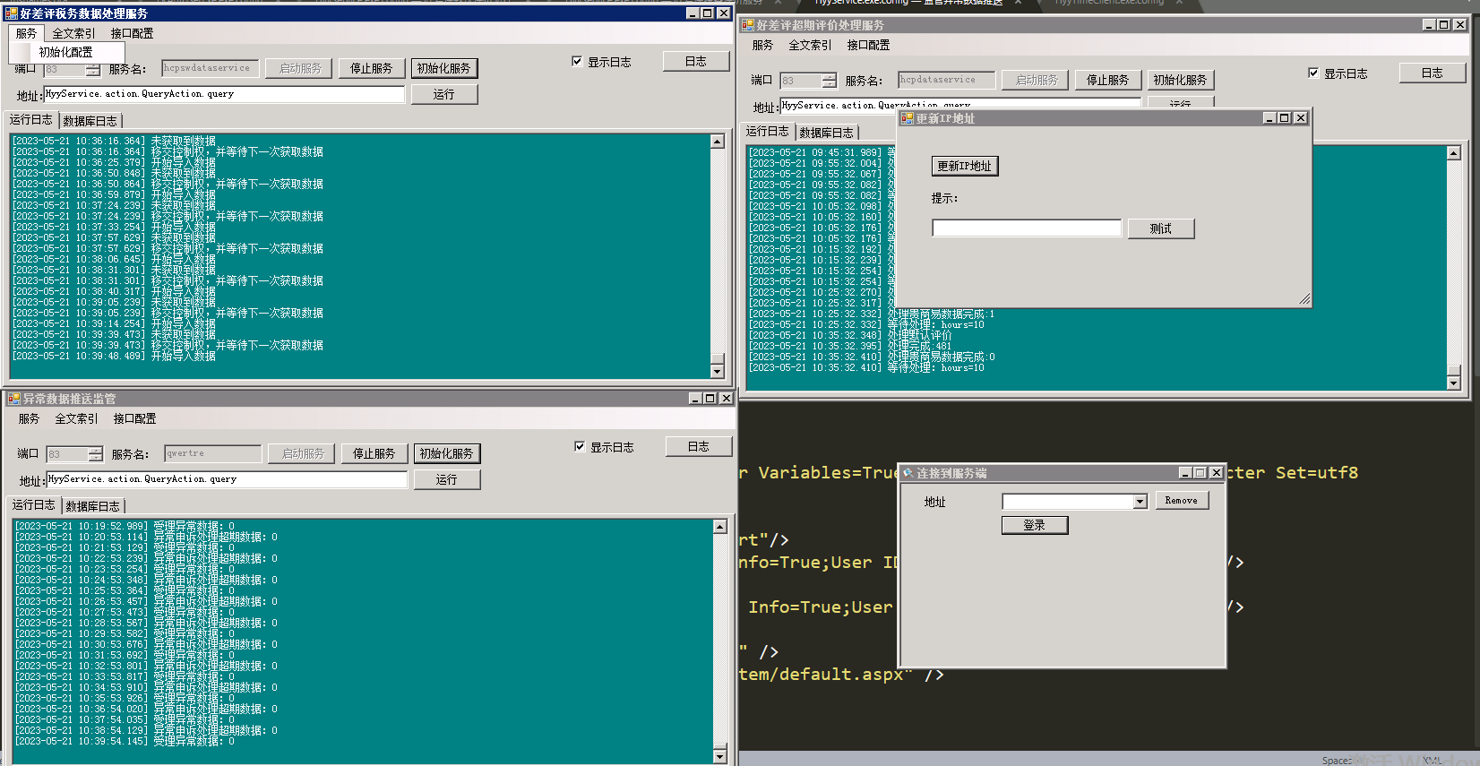The height and width of the screenshot is (766, 1480).
Task: Click 运行 button in 异常数据推送监管 window
Action: click(447, 479)
